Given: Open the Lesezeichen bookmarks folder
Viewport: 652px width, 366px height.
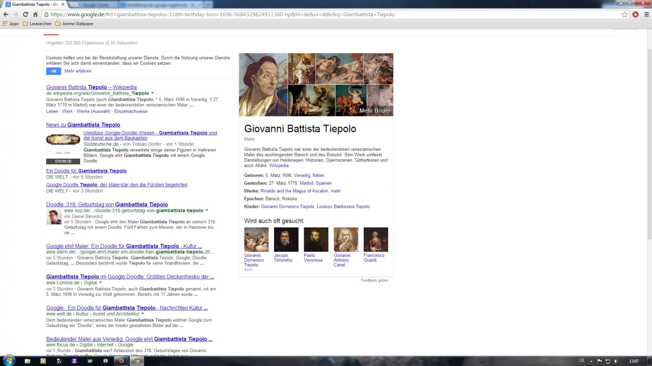Looking at the screenshot, I should tap(37, 24).
